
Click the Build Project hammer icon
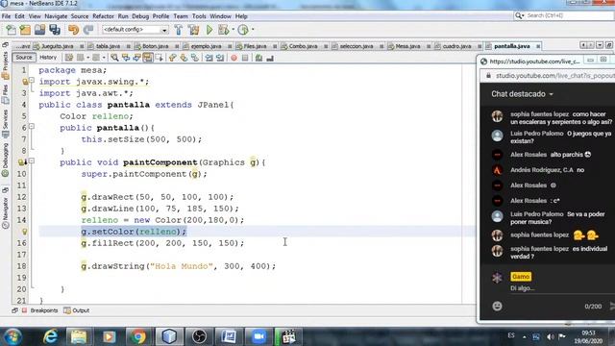pyautogui.click(x=179, y=30)
